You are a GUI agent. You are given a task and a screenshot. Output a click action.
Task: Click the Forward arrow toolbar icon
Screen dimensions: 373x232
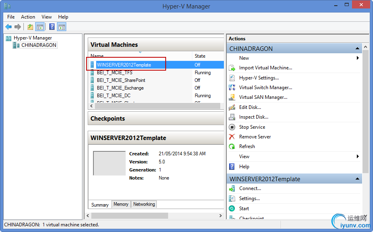[18, 27]
